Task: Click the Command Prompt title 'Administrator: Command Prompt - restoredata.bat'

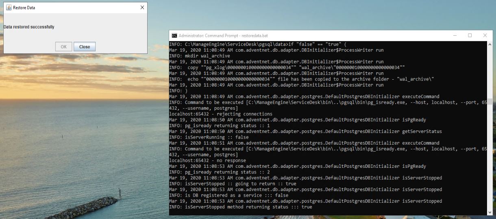Action: (223, 36)
